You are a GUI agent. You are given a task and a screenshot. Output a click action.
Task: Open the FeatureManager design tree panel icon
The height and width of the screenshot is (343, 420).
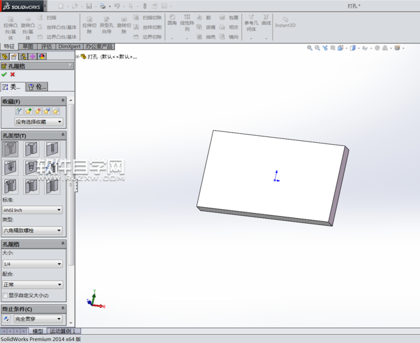click(x=4, y=57)
